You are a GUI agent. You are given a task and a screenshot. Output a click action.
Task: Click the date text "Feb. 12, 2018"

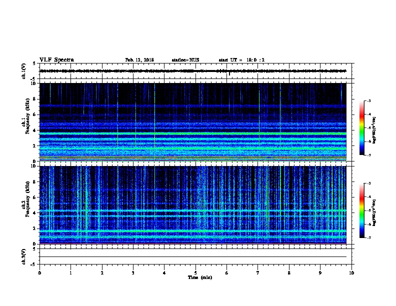pyautogui.click(x=139, y=60)
